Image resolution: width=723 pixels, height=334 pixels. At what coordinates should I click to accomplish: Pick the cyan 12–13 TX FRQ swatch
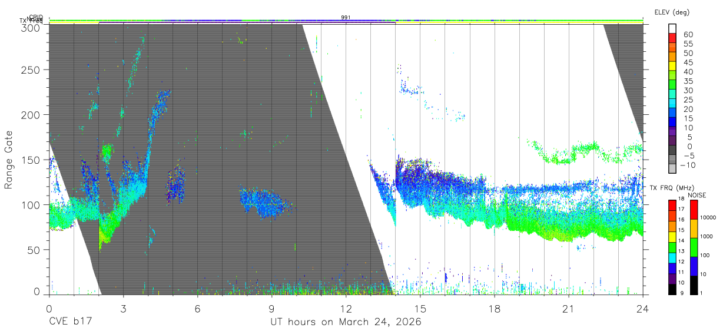673,257
